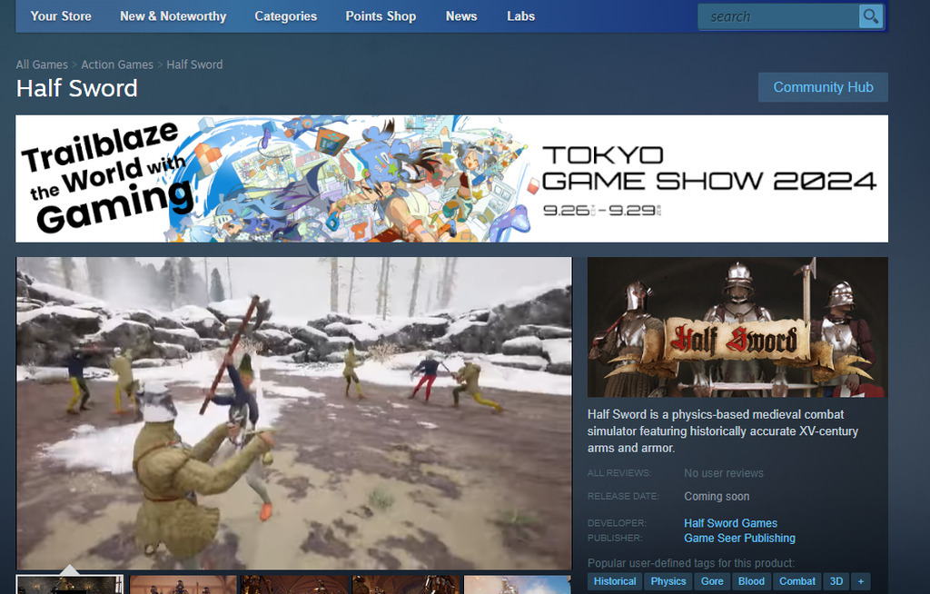930x594 pixels.
Task: Click the store search input field
Action: (x=777, y=16)
